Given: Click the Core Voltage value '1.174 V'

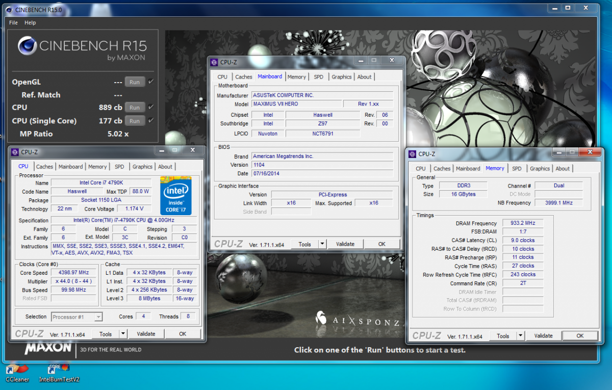Looking at the screenshot, I should click(134, 209).
